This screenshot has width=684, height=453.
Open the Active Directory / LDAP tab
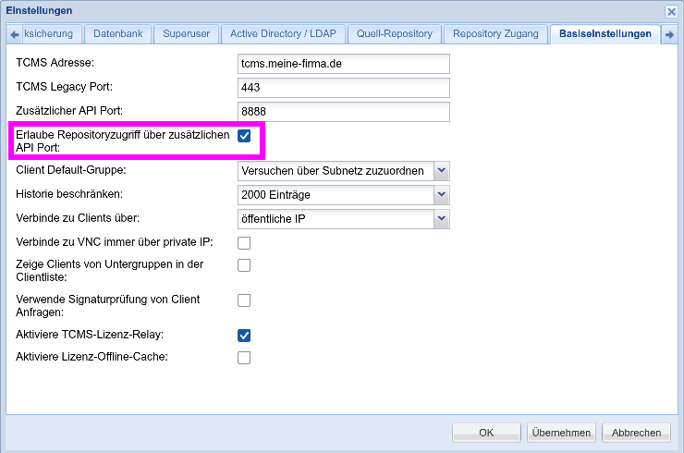pos(283,34)
